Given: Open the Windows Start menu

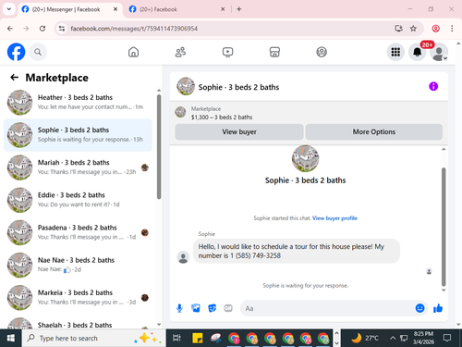Looking at the screenshot, I should [x=11, y=338].
